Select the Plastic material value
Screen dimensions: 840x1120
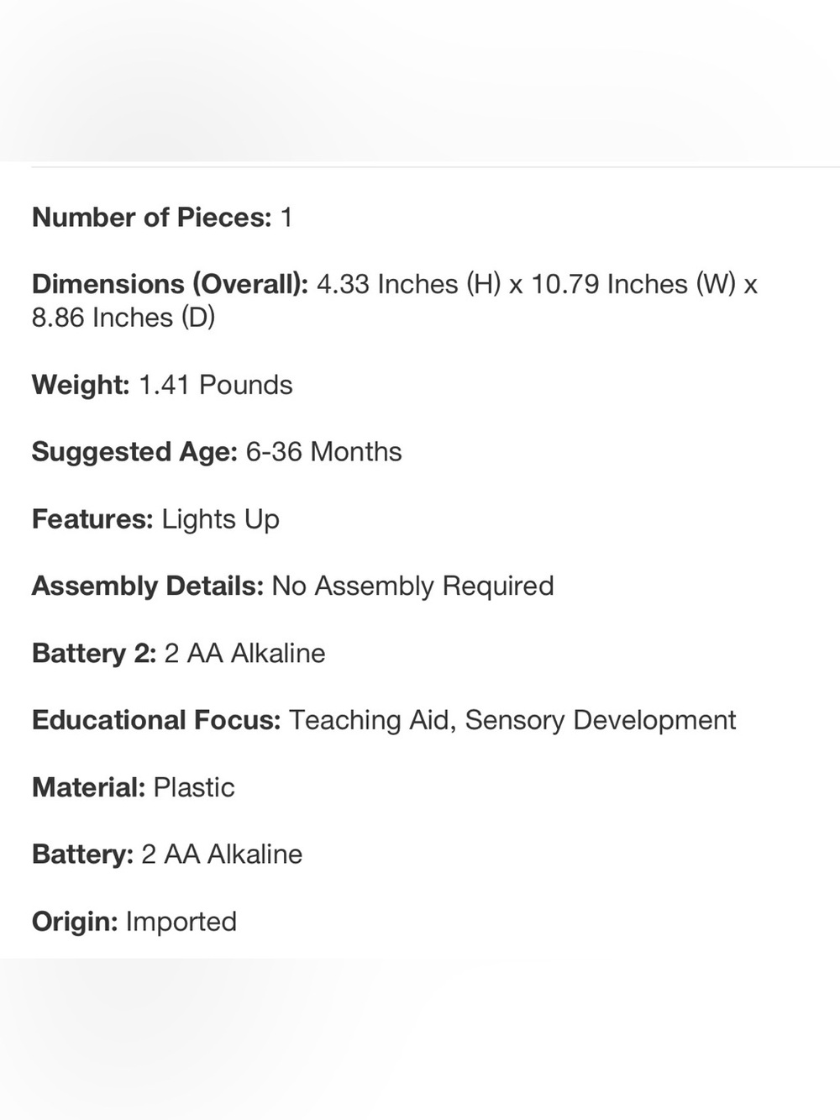tap(194, 787)
